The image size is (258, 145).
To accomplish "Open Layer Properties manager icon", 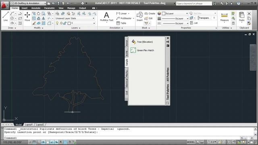I will 57,13.
